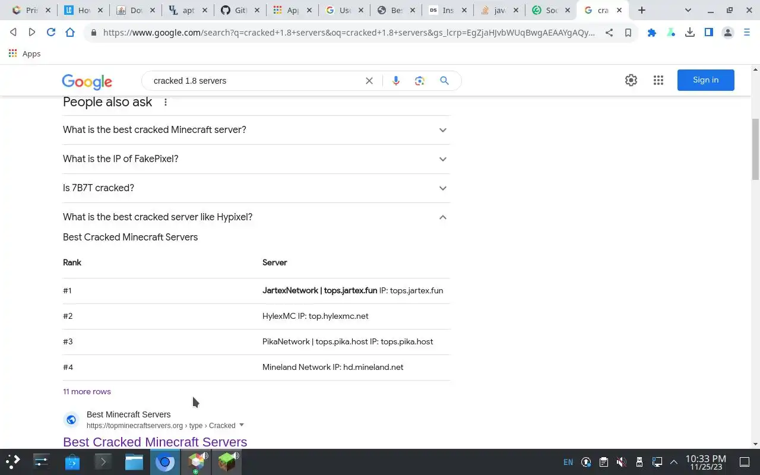Click the Google logo
The height and width of the screenshot is (475, 760).
click(87, 81)
